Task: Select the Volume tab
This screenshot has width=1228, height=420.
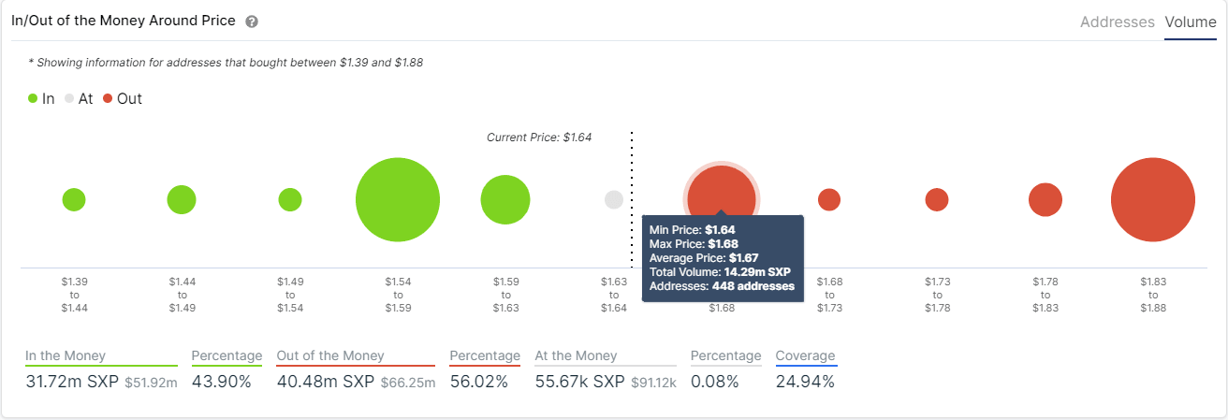Action: (x=1190, y=22)
